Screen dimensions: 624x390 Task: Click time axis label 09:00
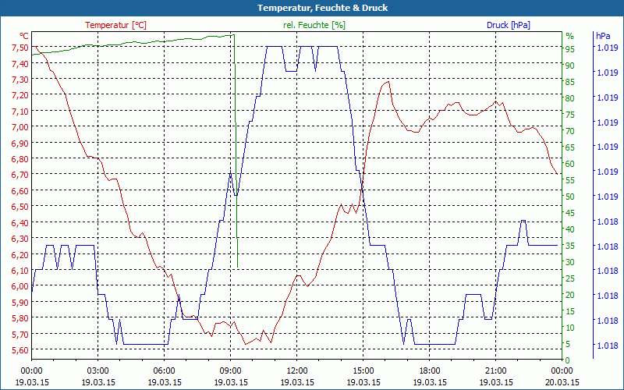click(x=231, y=371)
